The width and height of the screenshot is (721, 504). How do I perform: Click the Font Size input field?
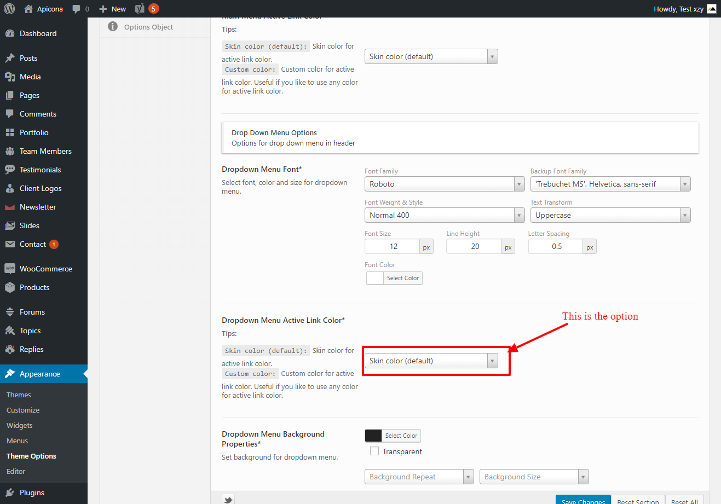393,246
